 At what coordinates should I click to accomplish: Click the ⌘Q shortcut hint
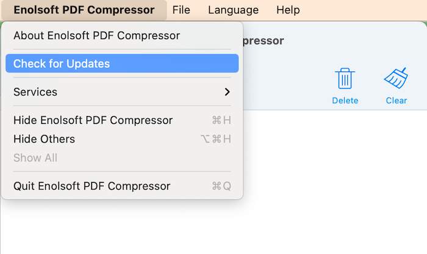click(221, 186)
